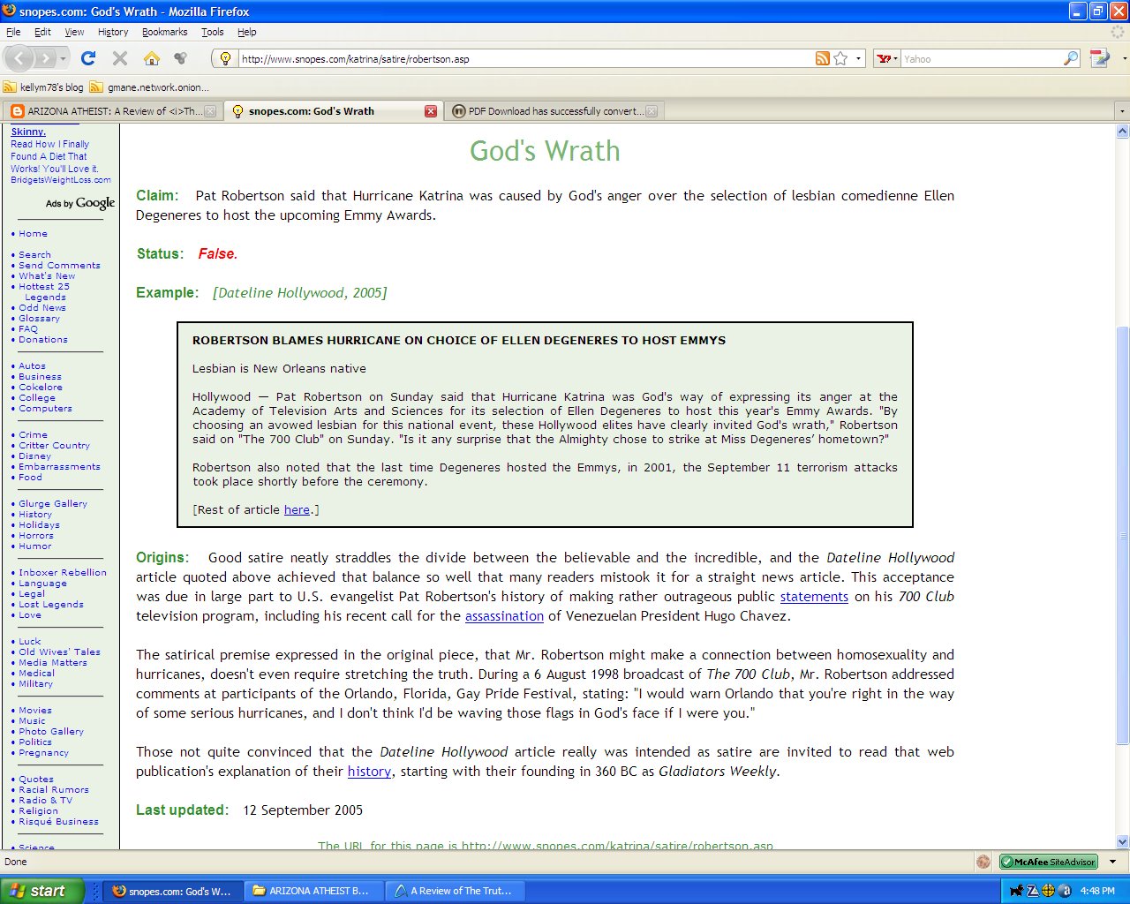Switch to A Review of The Truth taskbar item
Image resolution: width=1130 pixels, height=904 pixels.
coord(455,891)
